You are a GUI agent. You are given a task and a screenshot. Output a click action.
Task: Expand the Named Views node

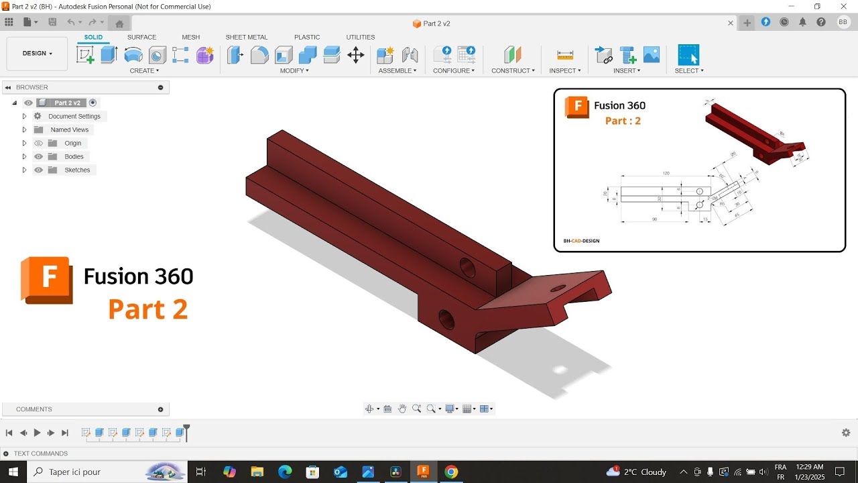coord(24,129)
